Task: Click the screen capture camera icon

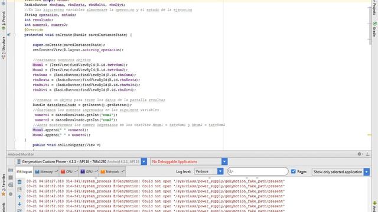Action: (x=11, y=170)
